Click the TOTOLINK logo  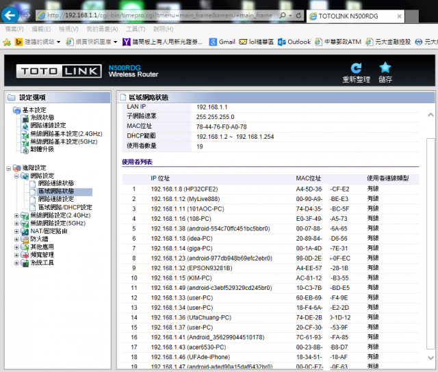59,71
